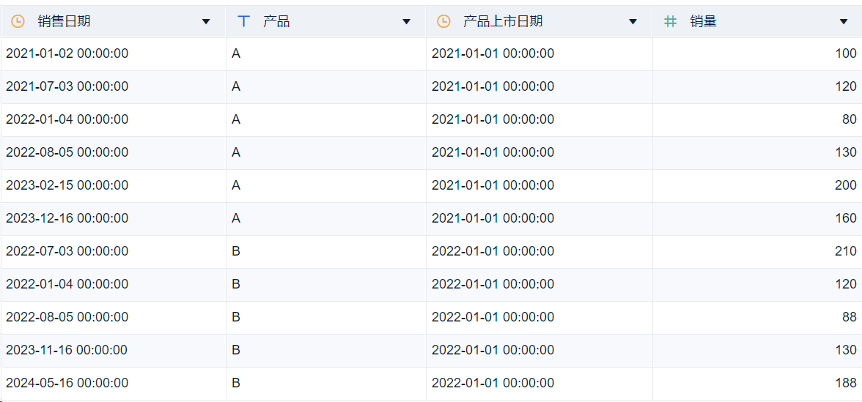862x402 pixels.
Task: Select the cell dated 2024-05-16 00:00:00
Action: point(67,383)
